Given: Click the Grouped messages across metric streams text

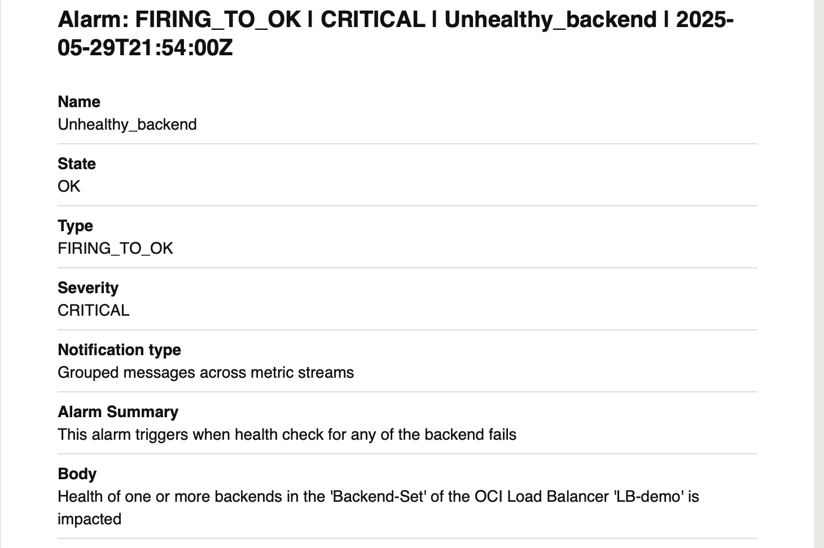Looking at the screenshot, I should [x=205, y=373].
